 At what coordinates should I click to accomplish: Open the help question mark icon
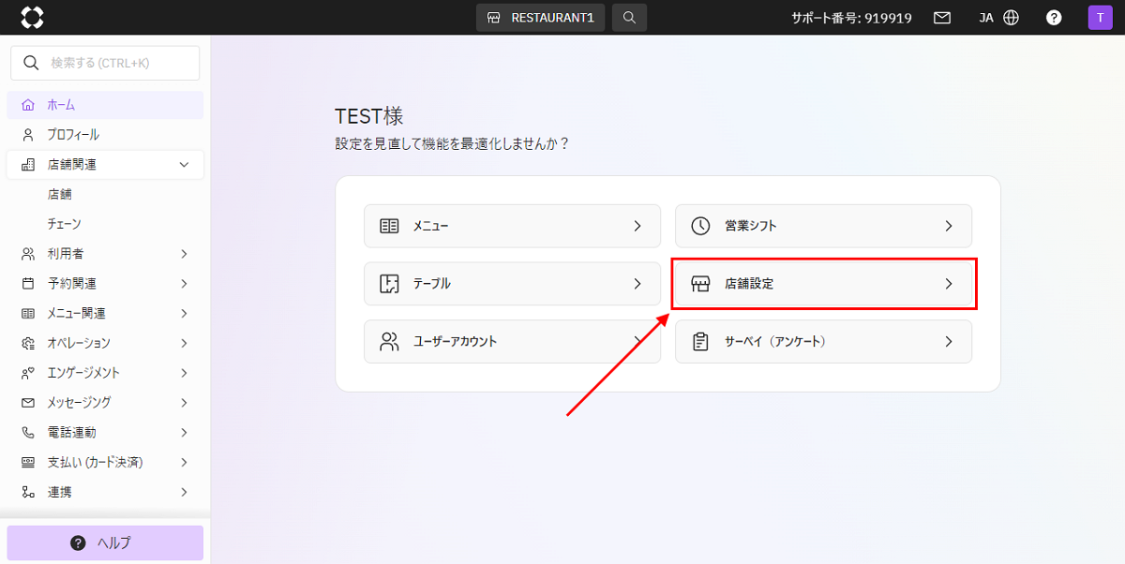pyautogui.click(x=1054, y=18)
